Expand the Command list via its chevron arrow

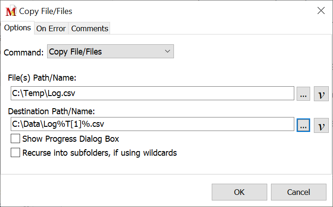(167, 52)
